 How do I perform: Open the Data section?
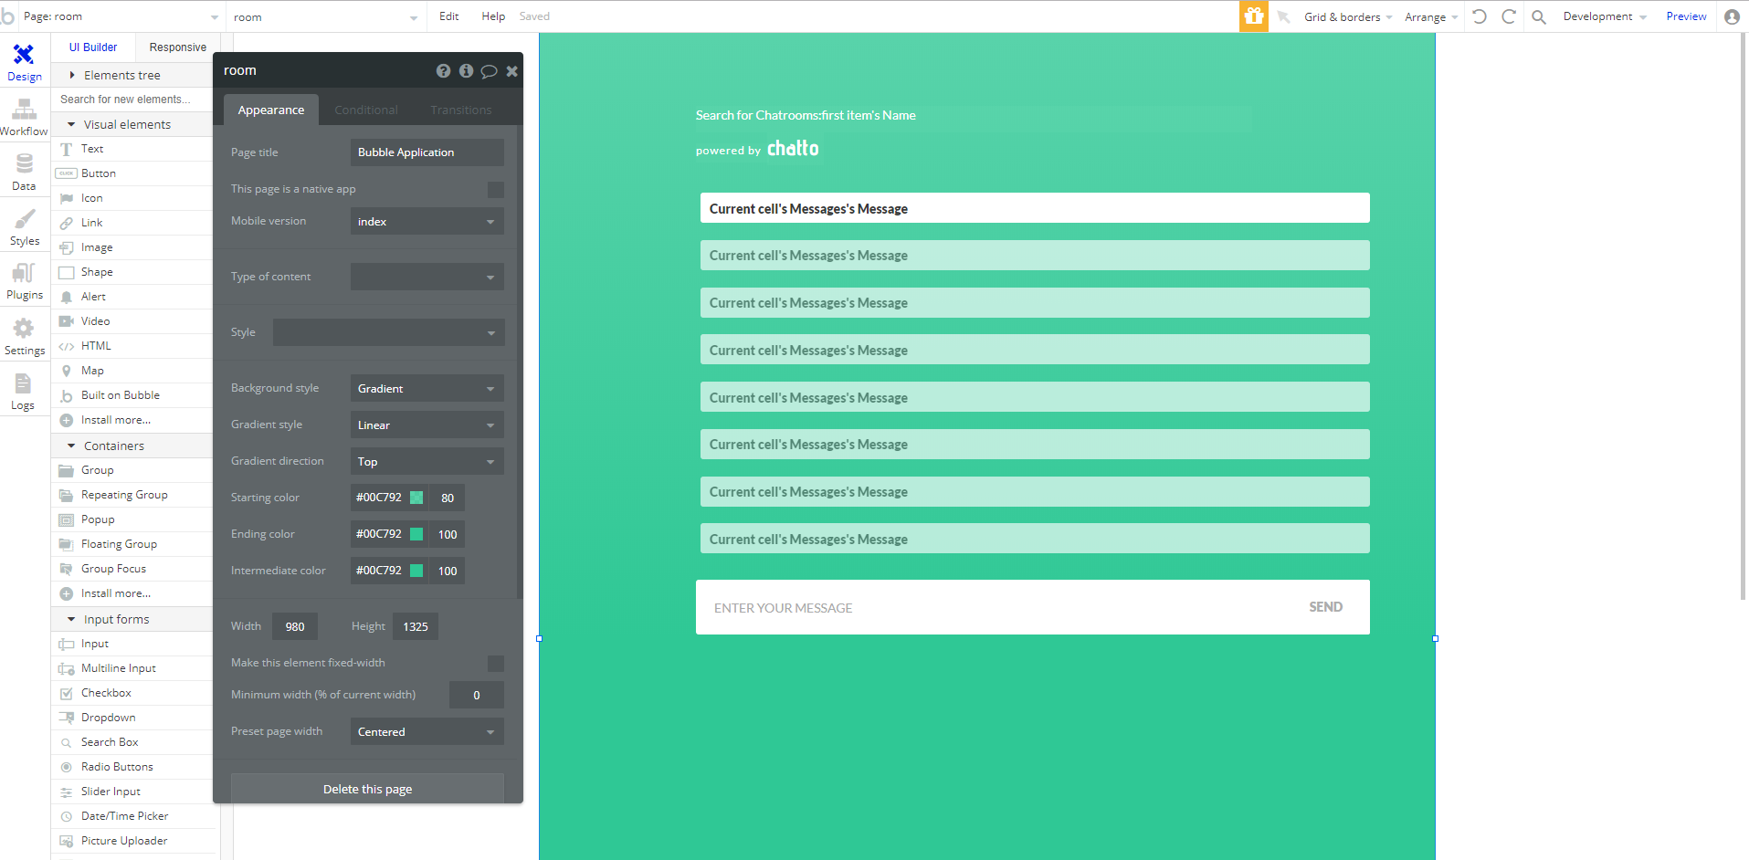(x=25, y=173)
